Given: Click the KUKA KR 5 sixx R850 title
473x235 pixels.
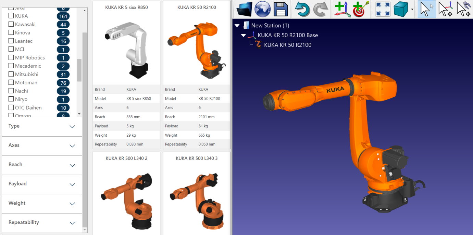Looking at the screenshot, I should click(x=126, y=7).
